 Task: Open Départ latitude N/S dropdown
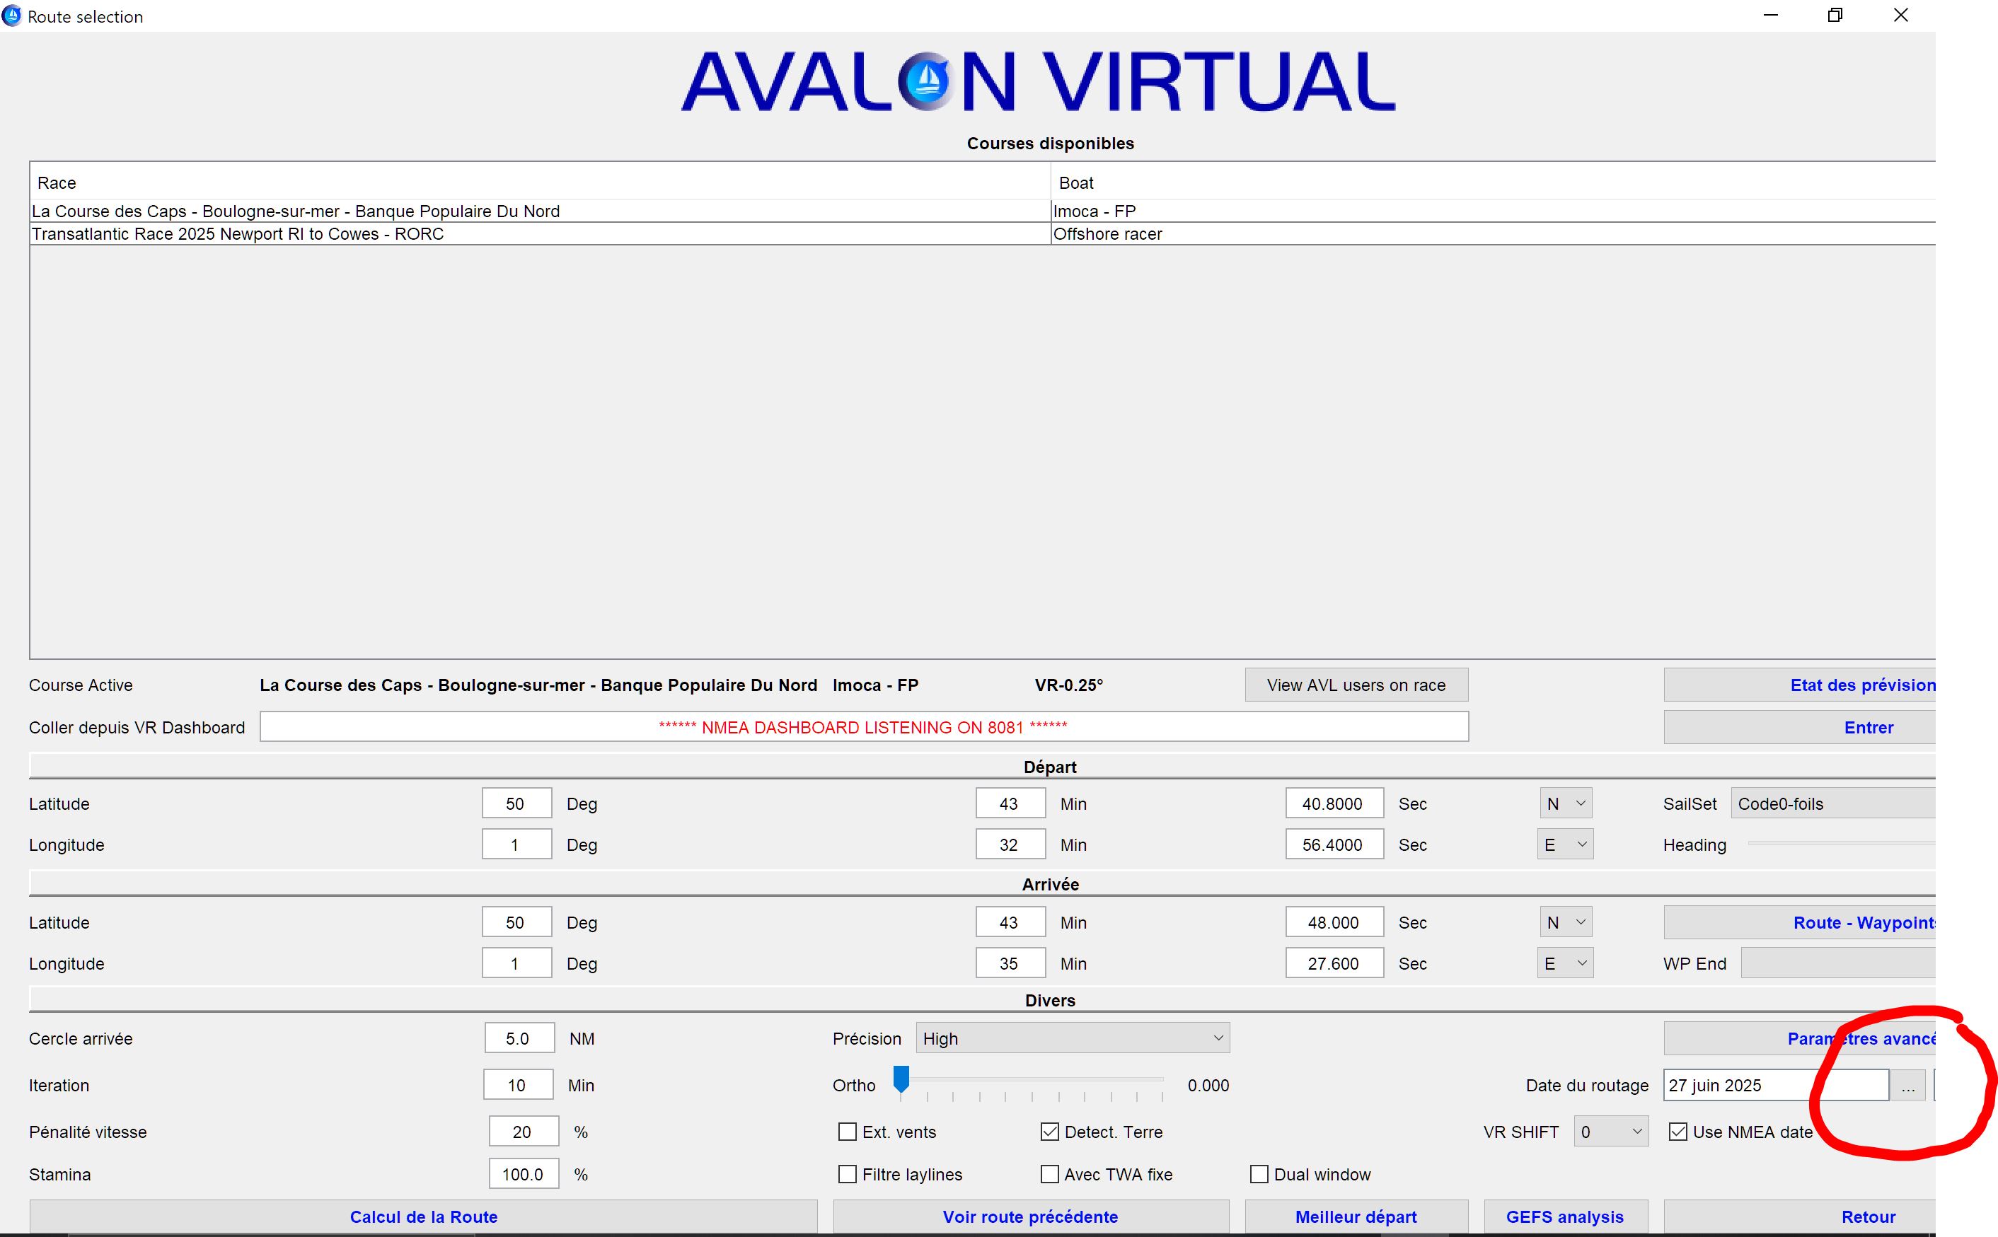tap(1565, 803)
